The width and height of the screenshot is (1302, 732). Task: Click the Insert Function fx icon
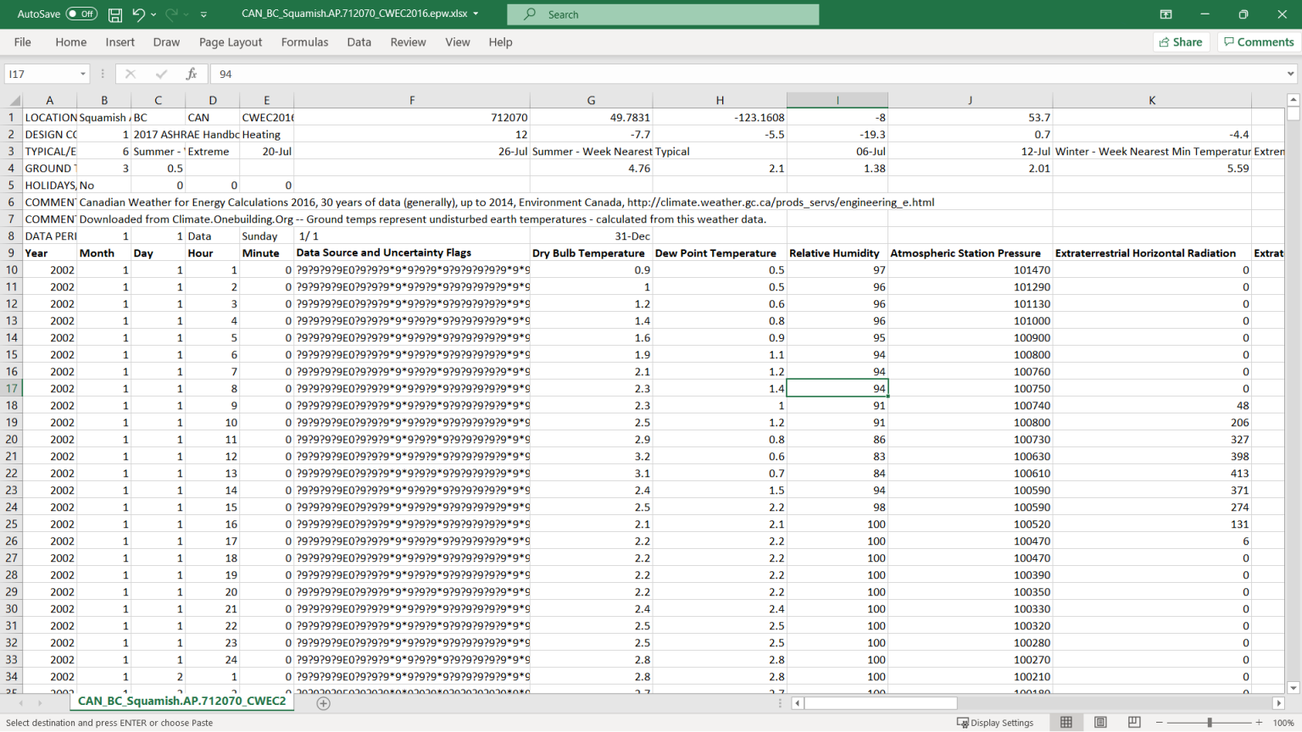[192, 74]
